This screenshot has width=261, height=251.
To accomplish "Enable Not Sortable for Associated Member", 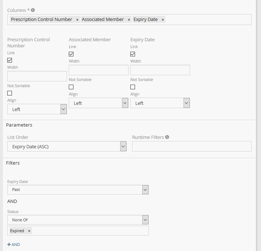I will point(71,87).
